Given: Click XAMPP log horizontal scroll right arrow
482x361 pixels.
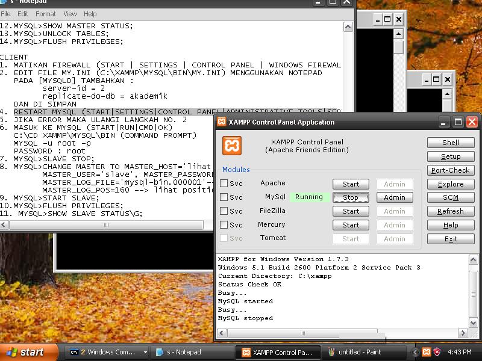Looking at the screenshot, I should point(463,333).
